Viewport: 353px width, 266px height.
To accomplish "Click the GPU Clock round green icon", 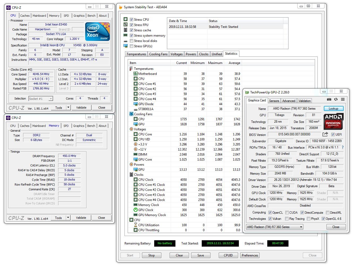I will [135, 210].
